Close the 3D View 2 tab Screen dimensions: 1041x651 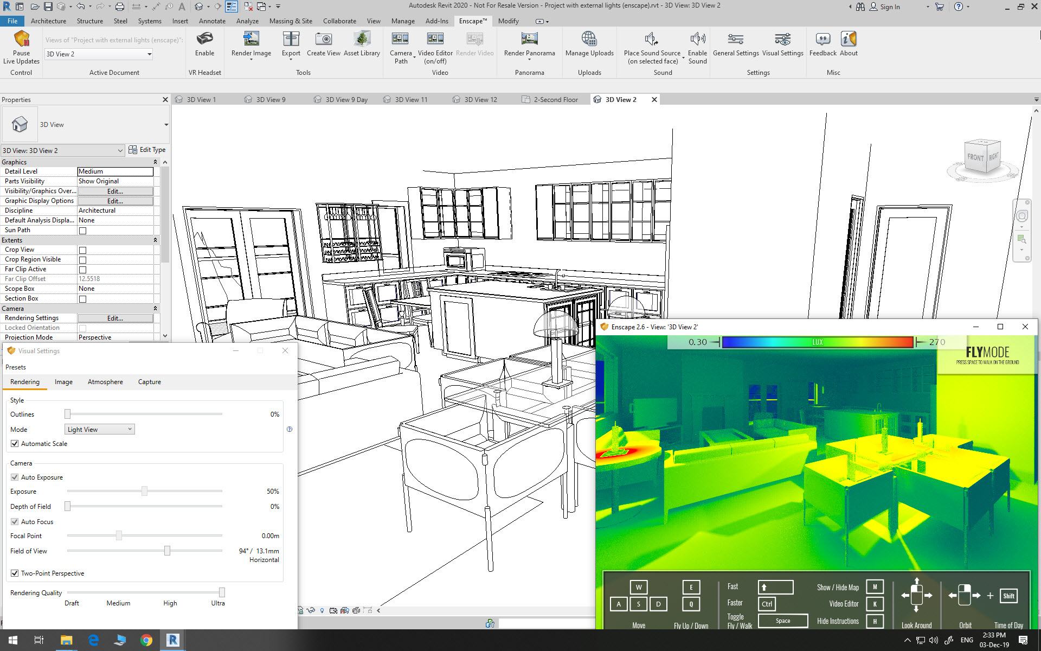tap(654, 100)
